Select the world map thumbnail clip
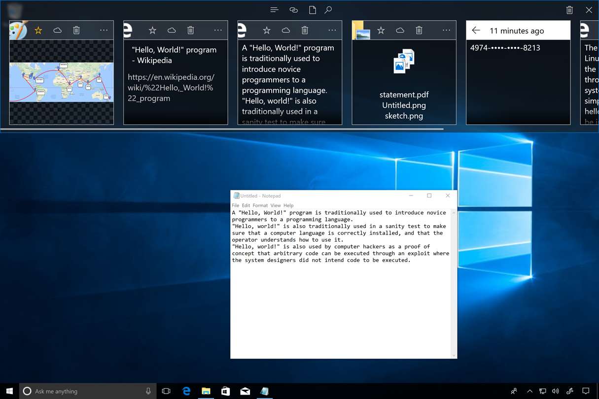The image size is (599, 399). point(62,82)
